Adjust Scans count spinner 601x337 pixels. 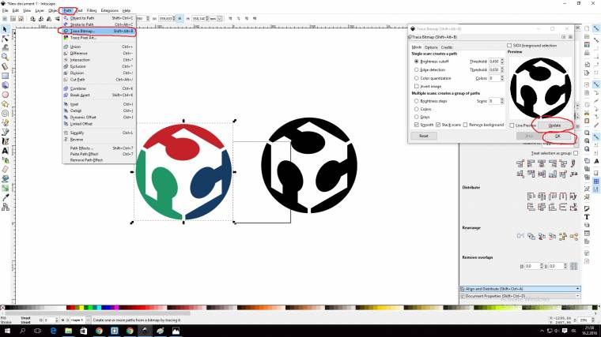(x=502, y=101)
